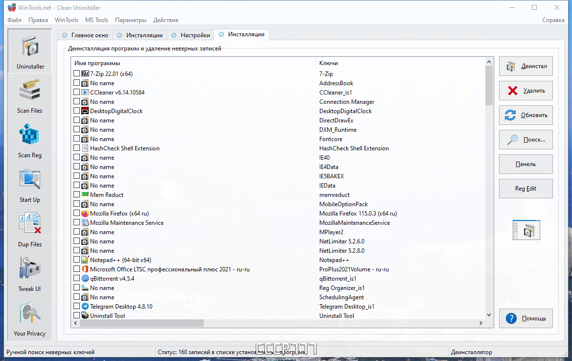This screenshot has width=572, height=361.
Task: Click the AddressBook row No name icon
Action: (85, 83)
